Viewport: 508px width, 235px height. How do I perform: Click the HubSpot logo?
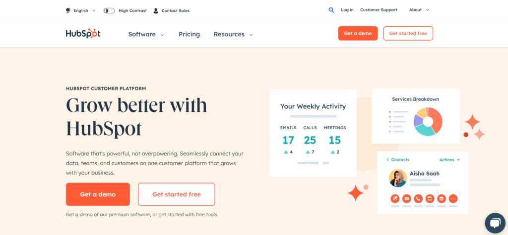[83, 34]
